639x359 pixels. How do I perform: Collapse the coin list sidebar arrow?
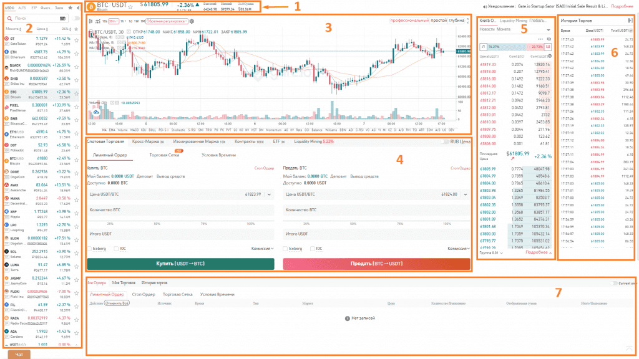(x=78, y=7)
